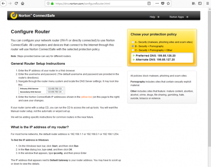Go back with the browser Back arrow
Viewport: 211px width, 167px height.
click(3, 4)
